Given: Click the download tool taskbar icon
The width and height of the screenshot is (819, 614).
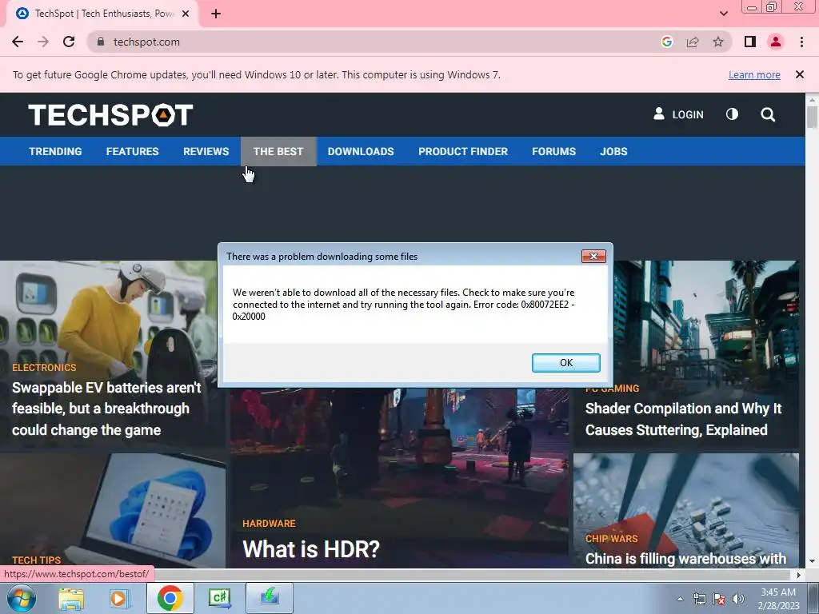Looking at the screenshot, I should pos(270,598).
